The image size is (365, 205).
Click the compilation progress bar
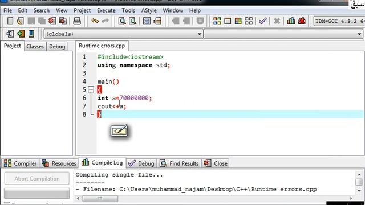tap(36, 194)
